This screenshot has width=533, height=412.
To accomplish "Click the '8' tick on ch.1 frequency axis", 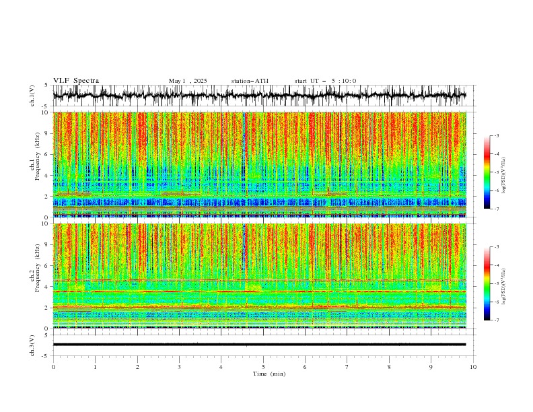I will pyautogui.click(x=48, y=133).
